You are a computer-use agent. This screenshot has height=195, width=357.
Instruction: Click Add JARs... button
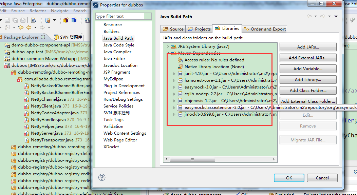(308, 47)
